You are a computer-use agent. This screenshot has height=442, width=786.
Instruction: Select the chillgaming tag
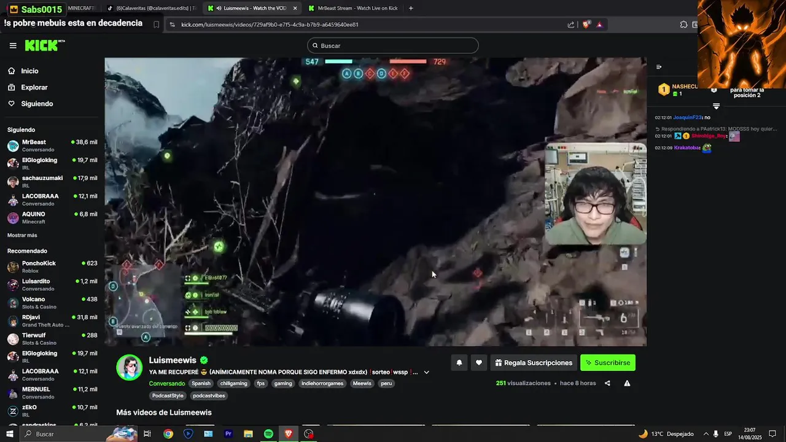234,384
